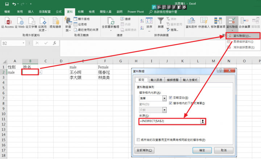Toggle Ignore Blank (忽略空白) checkbox
Image resolution: width=261 pixels, height=159 pixels.
(x=170, y=98)
